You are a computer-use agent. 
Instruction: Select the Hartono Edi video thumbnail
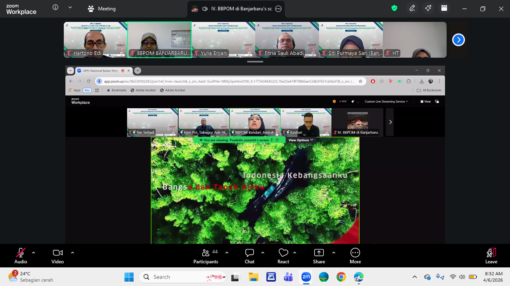coord(95,40)
